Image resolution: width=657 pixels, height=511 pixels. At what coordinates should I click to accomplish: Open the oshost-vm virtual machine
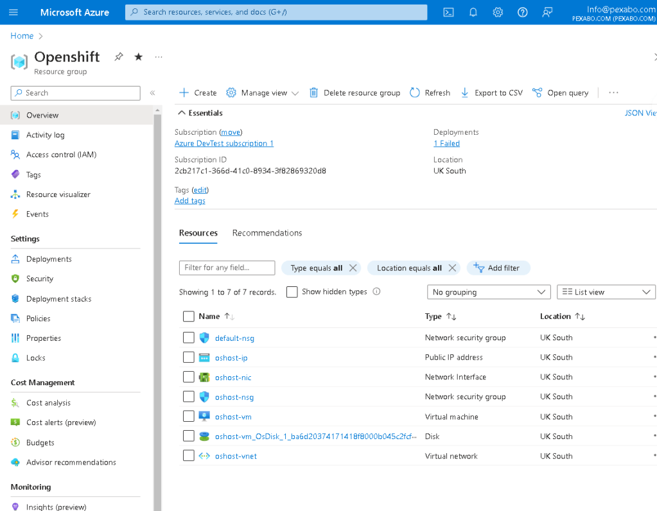tap(233, 417)
